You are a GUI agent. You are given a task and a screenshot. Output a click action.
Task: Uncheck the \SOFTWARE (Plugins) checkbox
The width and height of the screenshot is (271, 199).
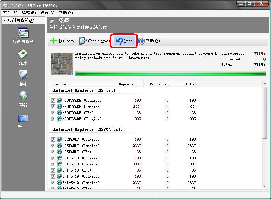pos(53,119)
